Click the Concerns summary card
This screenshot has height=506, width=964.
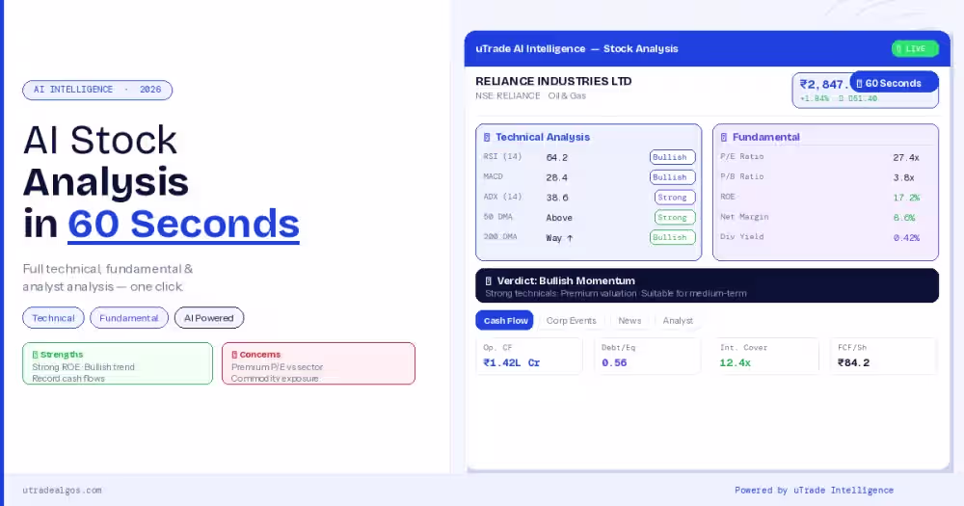pyautogui.click(x=318, y=363)
